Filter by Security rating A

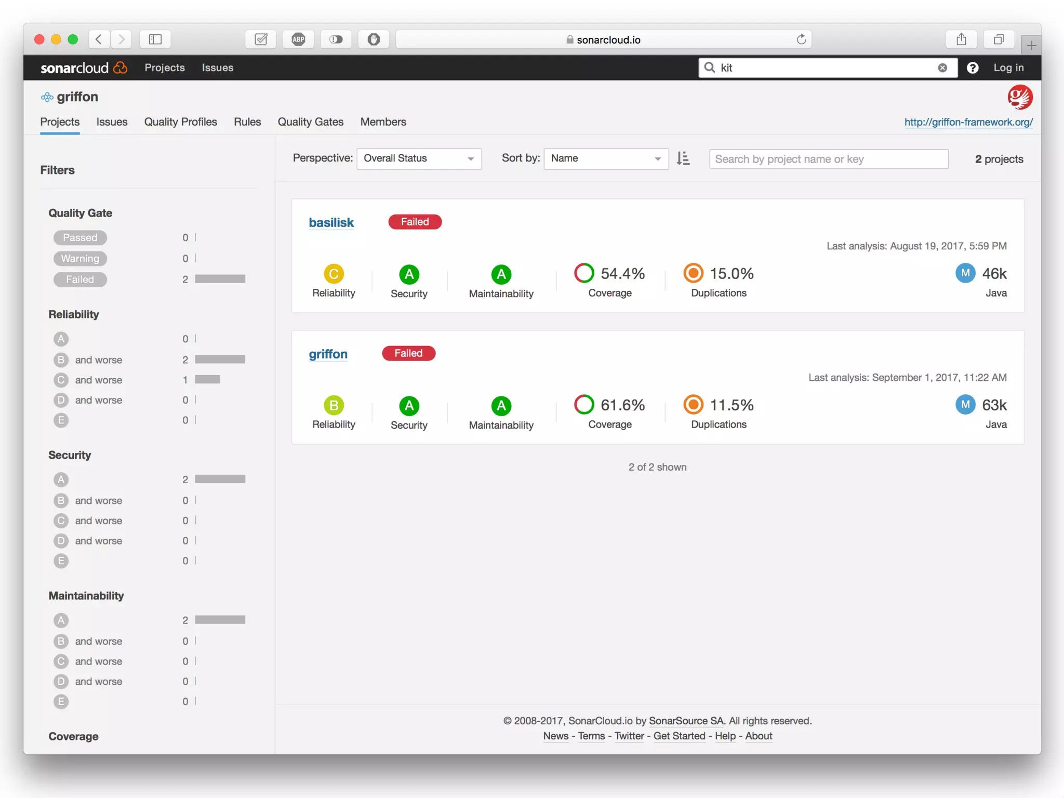tap(61, 480)
